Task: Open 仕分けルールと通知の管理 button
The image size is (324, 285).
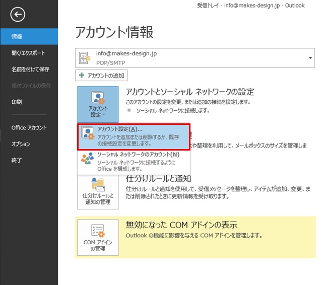Action: tap(98, 192)
